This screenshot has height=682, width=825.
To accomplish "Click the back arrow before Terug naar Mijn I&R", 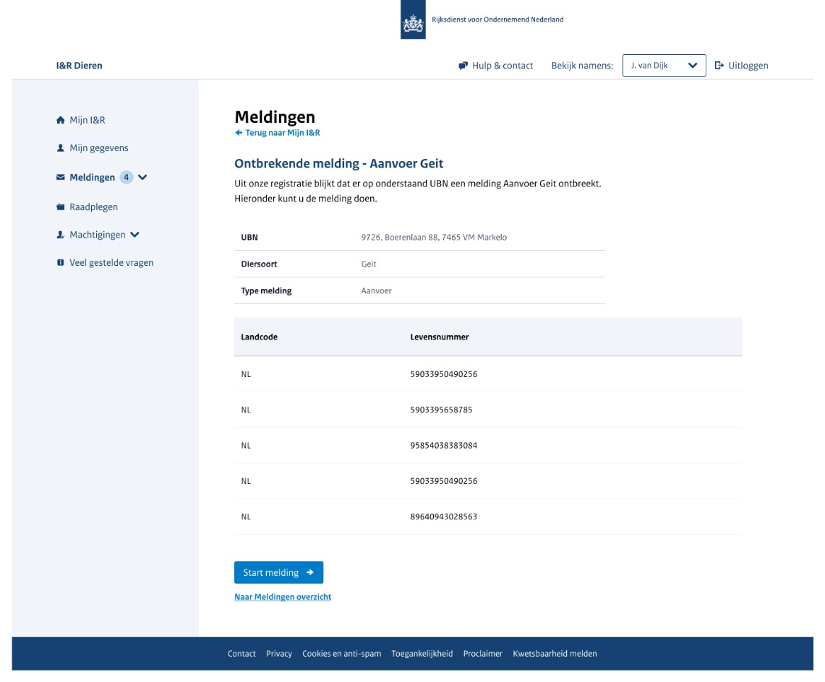I will point(239,132).
